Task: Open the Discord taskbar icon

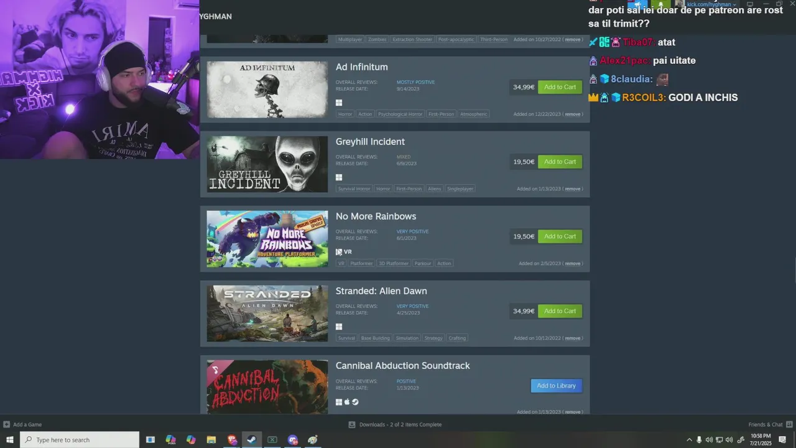Action: point(293,440)
